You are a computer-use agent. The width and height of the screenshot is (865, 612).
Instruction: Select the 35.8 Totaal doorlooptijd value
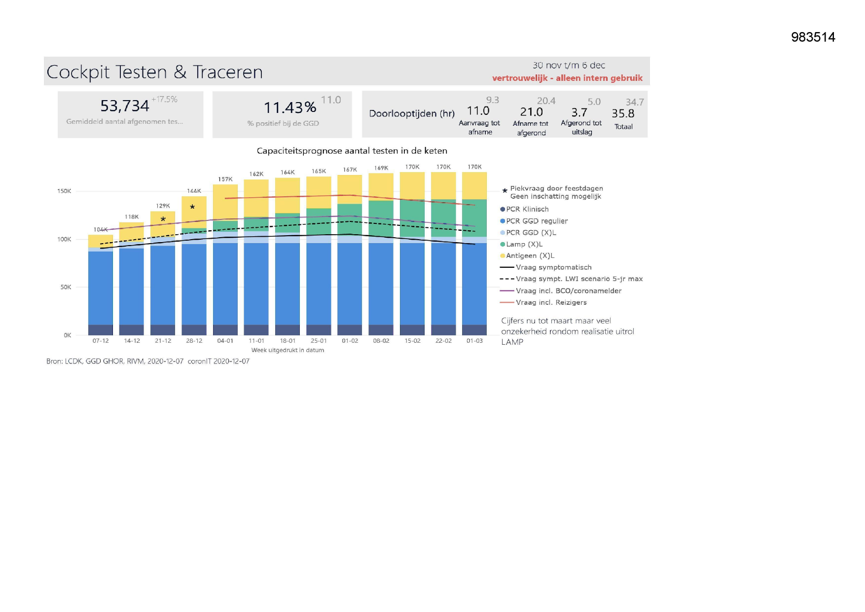(623, 113)
